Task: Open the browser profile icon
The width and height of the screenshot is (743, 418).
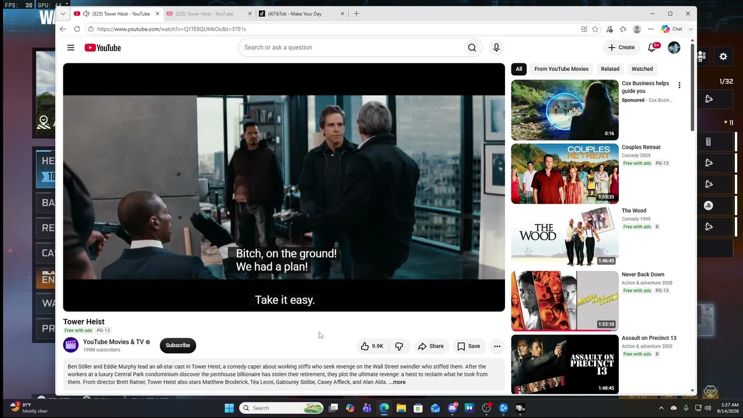Action: pos(637,29)
